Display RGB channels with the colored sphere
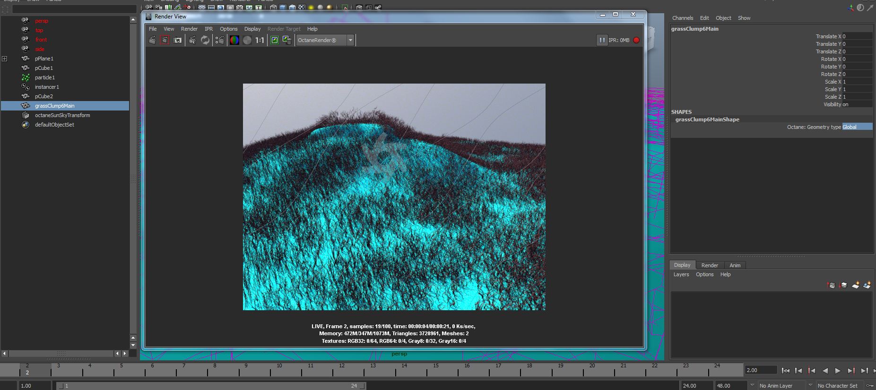The width and height of the screenshot is (876, 390). 234,40
